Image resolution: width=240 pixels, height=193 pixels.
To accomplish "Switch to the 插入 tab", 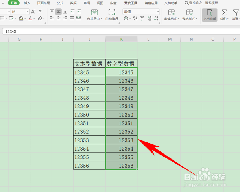I will 27,3.
